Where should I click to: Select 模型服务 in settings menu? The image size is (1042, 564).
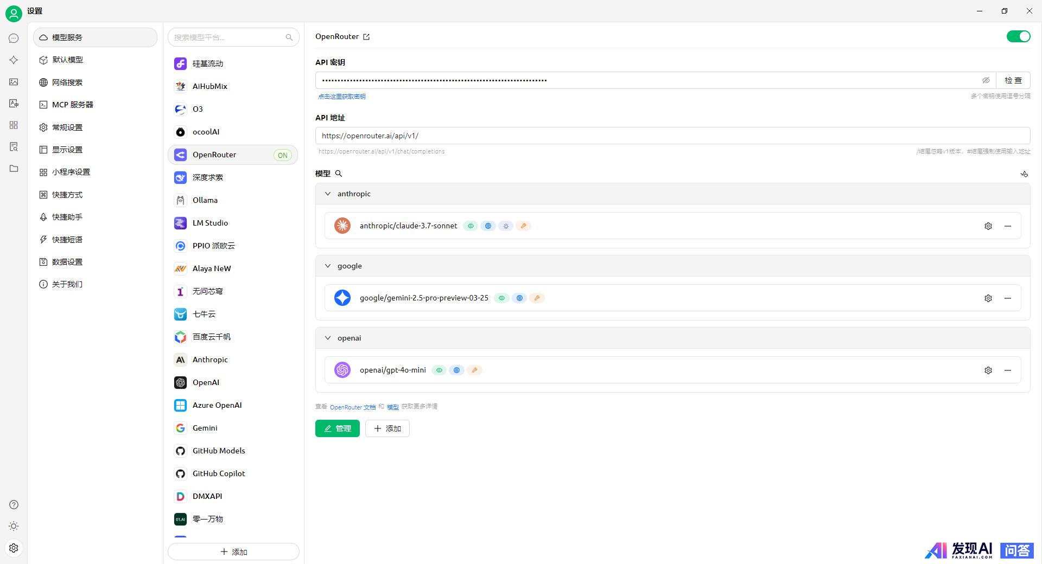[95, 37]
